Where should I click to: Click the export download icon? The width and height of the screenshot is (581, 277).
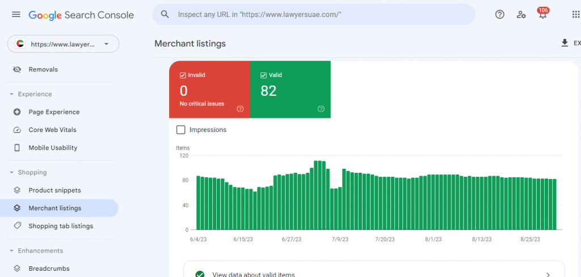click(565, 43)
